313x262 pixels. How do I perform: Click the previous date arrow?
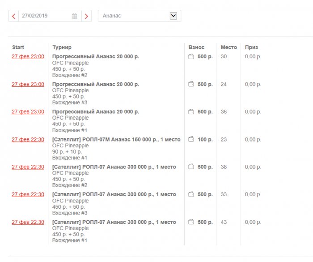[x=13, y=16]
